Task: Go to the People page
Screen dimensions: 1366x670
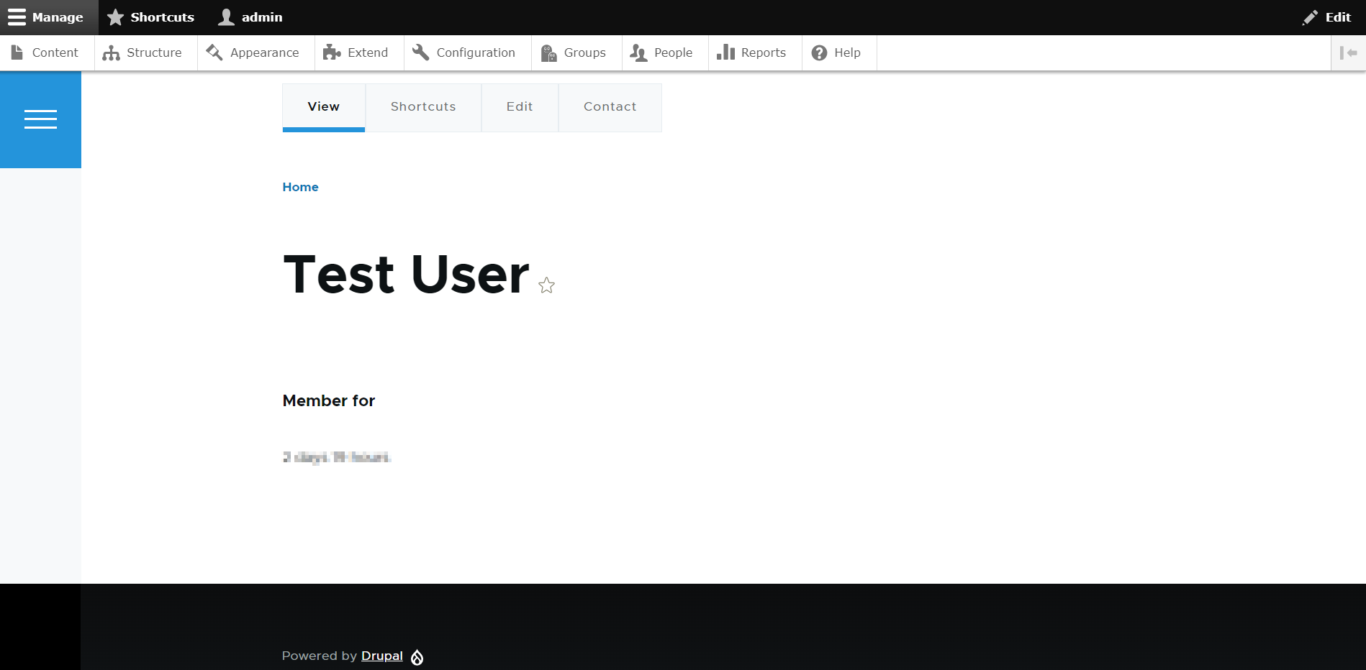Action: (662, 52)
